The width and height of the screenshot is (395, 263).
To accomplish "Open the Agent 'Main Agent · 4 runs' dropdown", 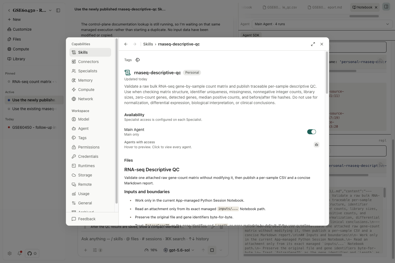I will 322,24.
